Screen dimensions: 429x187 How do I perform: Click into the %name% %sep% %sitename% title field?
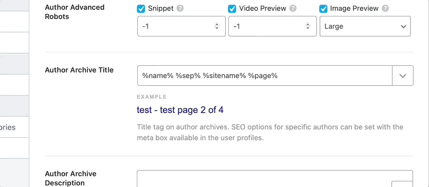pyautogui.click(x=265, y=76)
